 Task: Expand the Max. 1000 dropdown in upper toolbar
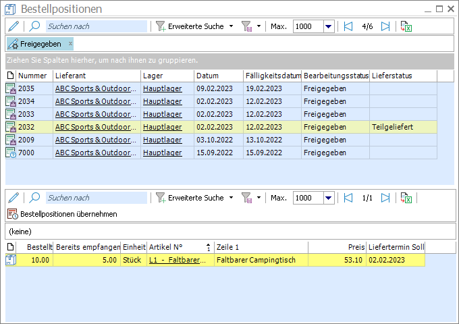coord(329,26)
